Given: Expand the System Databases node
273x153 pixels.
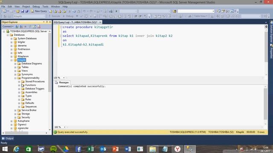Looking at the screenshot, I should (12, 39).
